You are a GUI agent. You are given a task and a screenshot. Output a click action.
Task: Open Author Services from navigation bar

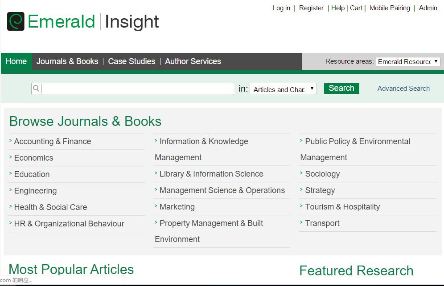(x=193, y=61)
